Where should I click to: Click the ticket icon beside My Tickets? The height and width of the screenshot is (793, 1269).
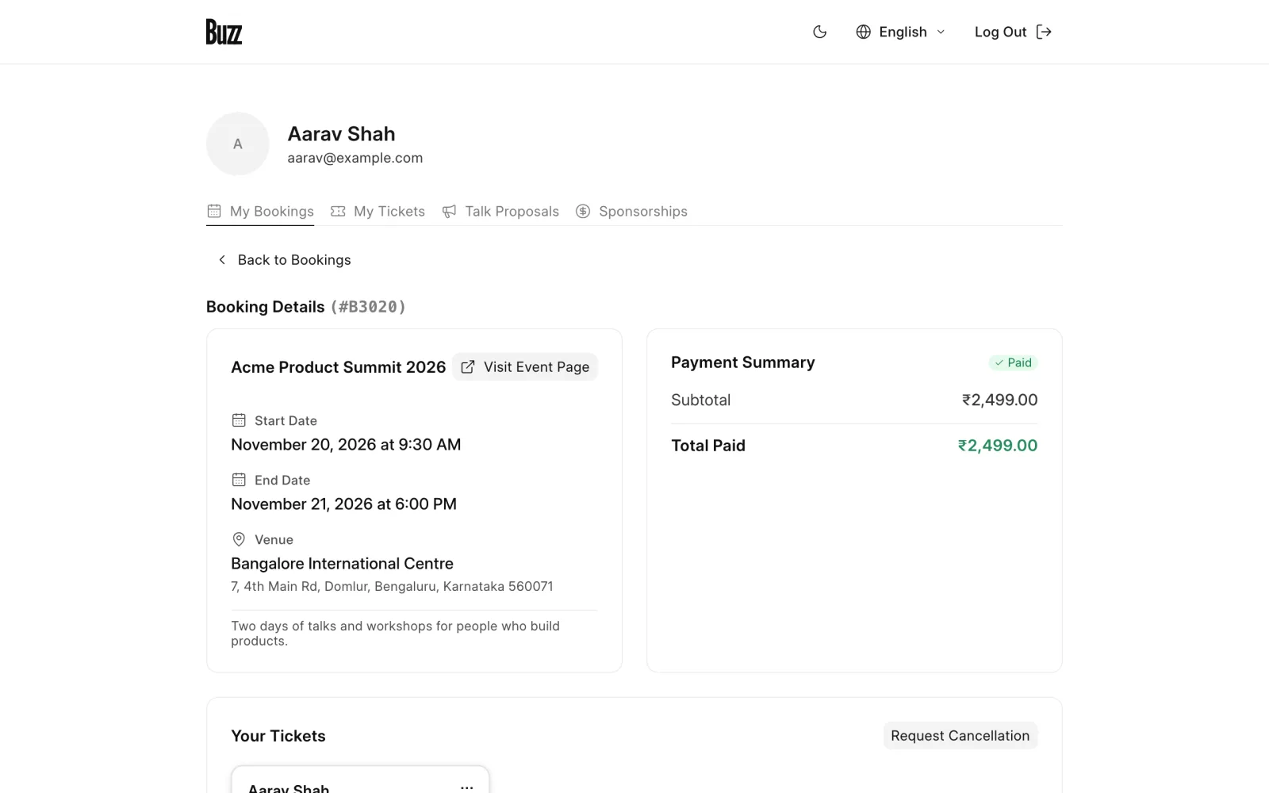coord(338,211)
